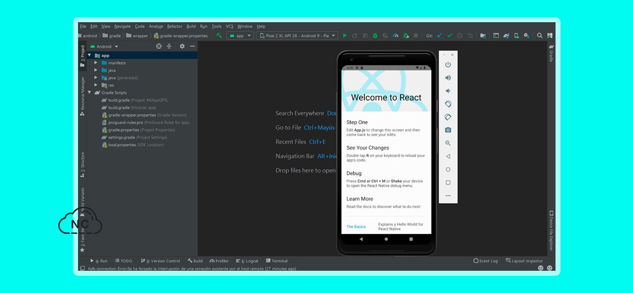The height and width of the screenshot is (293, 633).
Task: Open the VCS menu
Action: pyautogui.click(x=229, y=26)
